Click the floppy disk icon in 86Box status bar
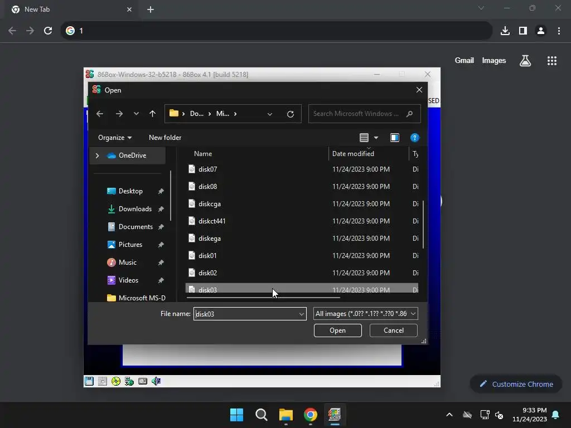Viewport: 571px width, 428px height. click(89, 381)
